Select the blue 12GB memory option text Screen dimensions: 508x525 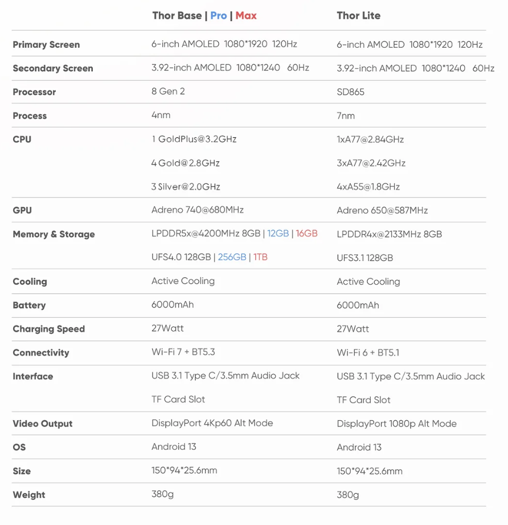tap(278, 233)
